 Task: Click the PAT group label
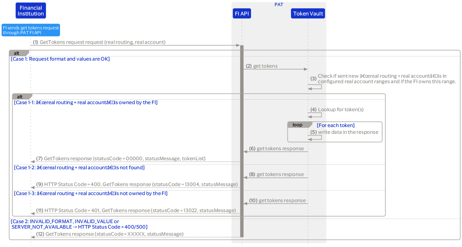pos(279,5)
